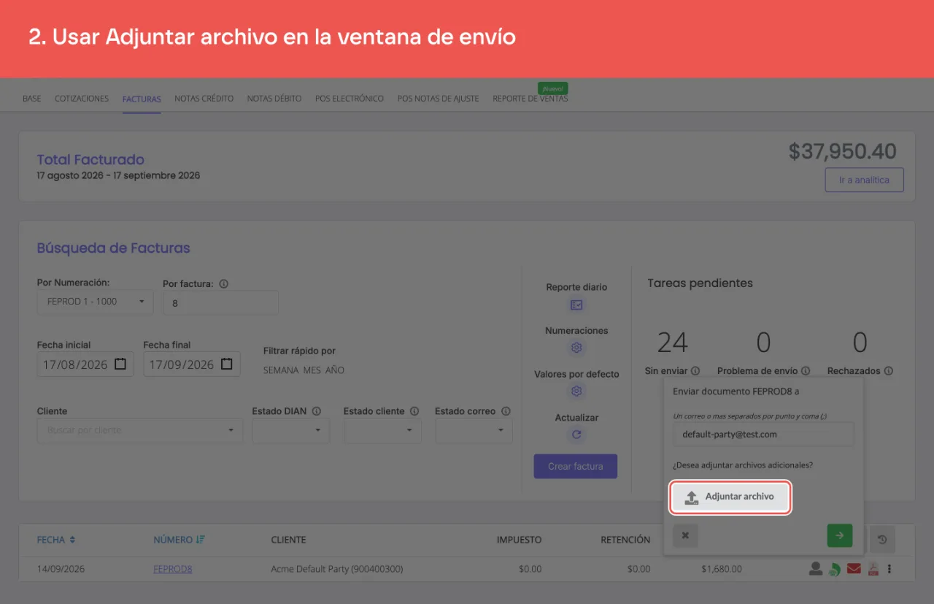
Task: Click the info icon beside Rechazados
Action: (888, 371)
